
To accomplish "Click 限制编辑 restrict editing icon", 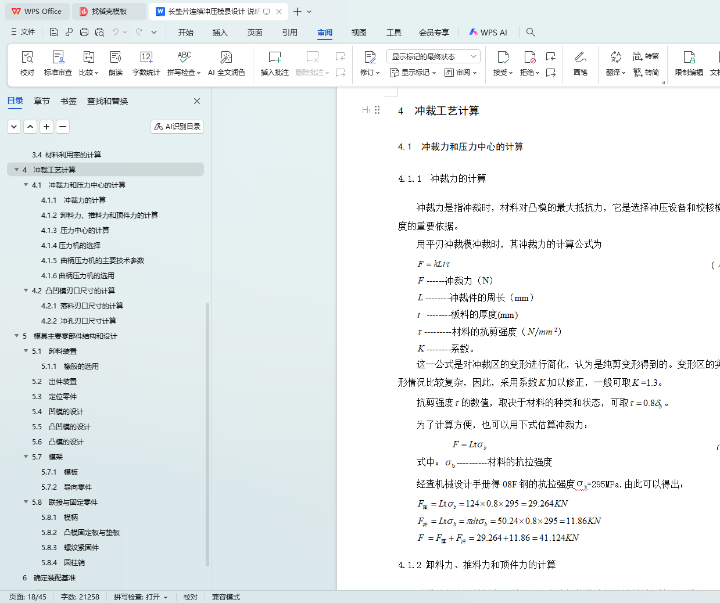I will (689, 63).
